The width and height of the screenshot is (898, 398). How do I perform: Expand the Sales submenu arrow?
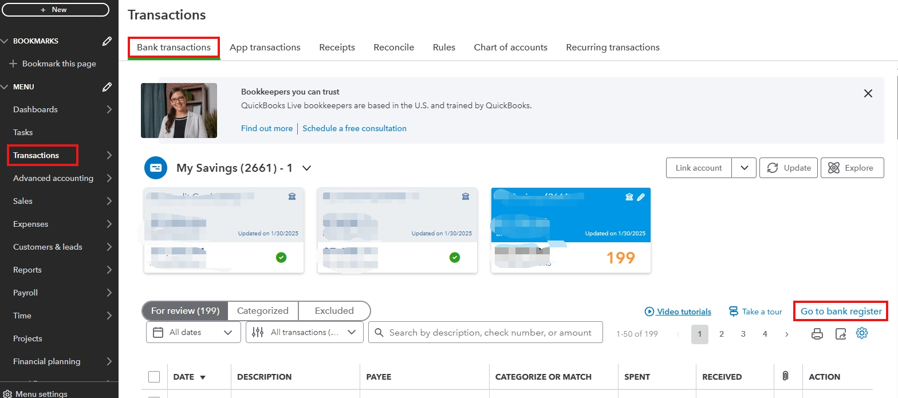tap(109, 201)
